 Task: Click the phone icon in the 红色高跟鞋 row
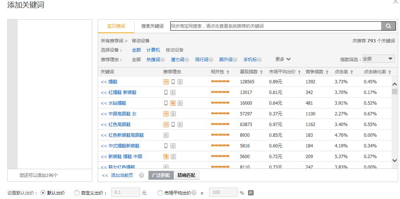173,125
